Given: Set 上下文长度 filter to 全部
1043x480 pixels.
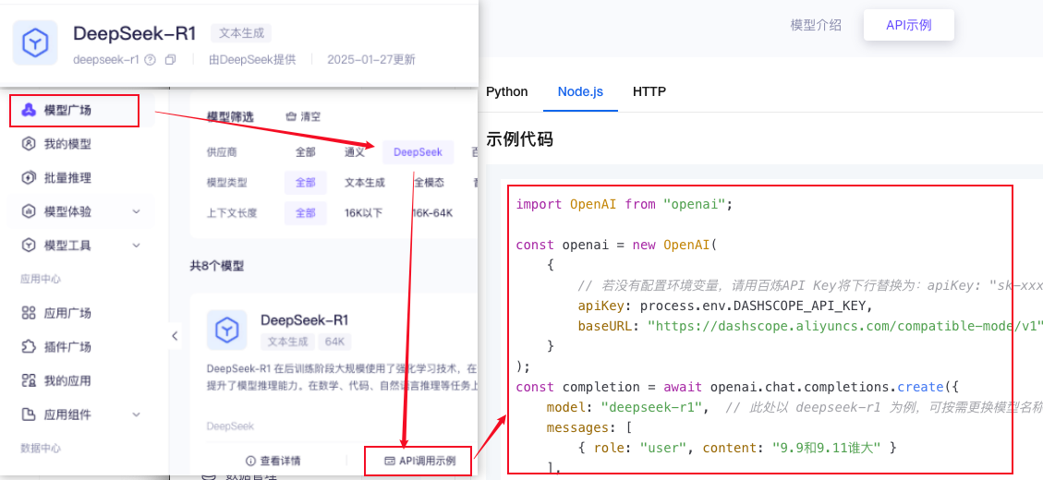Looking at the screenshot, I should [x=305, y=213].
